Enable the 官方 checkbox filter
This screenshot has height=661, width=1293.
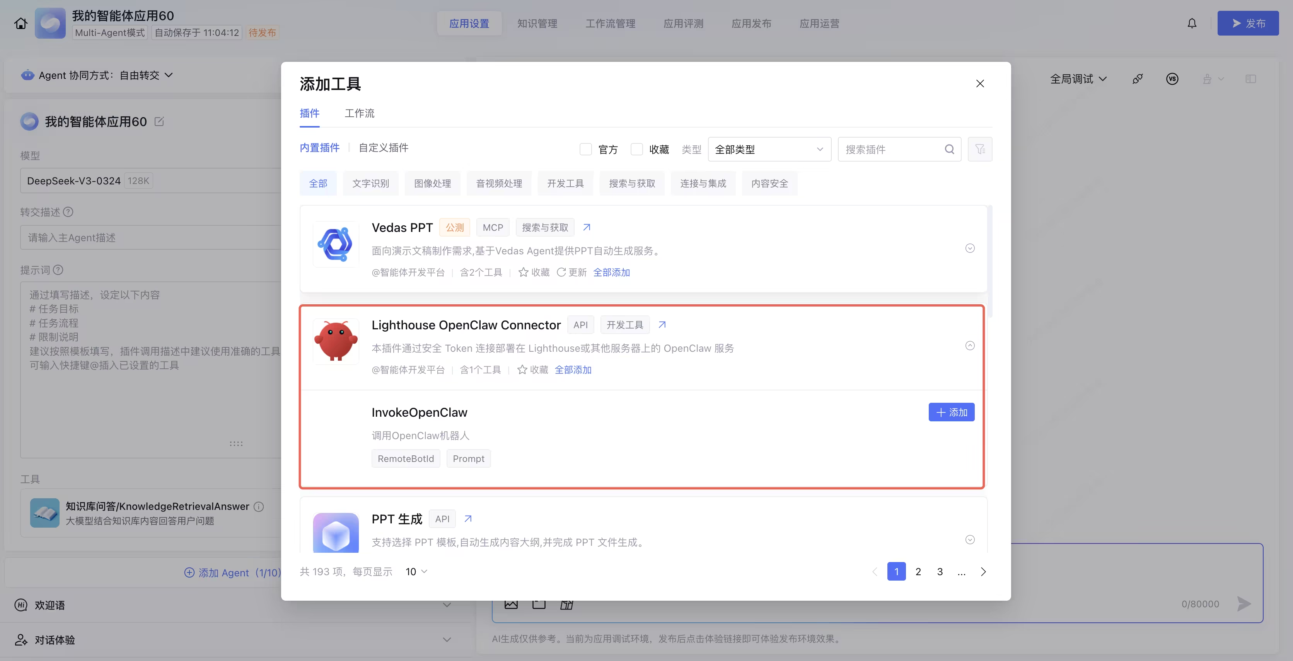[585, 149]
